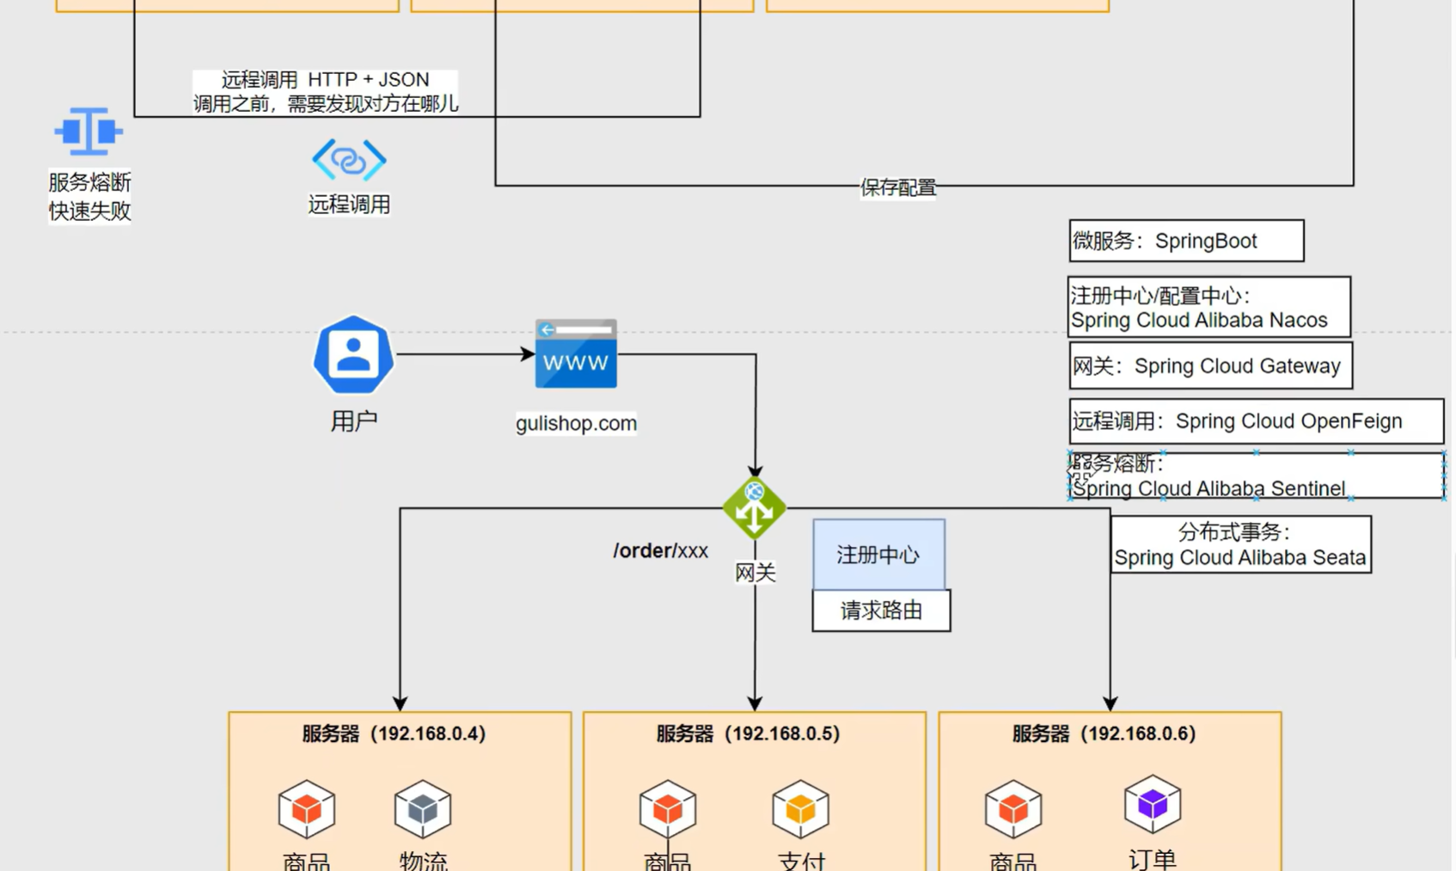The height and width of the screenshot is (871, 1456).
Task: Select the red cube on server 192.168.0.5
Action: pyautogui.click(x=668, y=809)
